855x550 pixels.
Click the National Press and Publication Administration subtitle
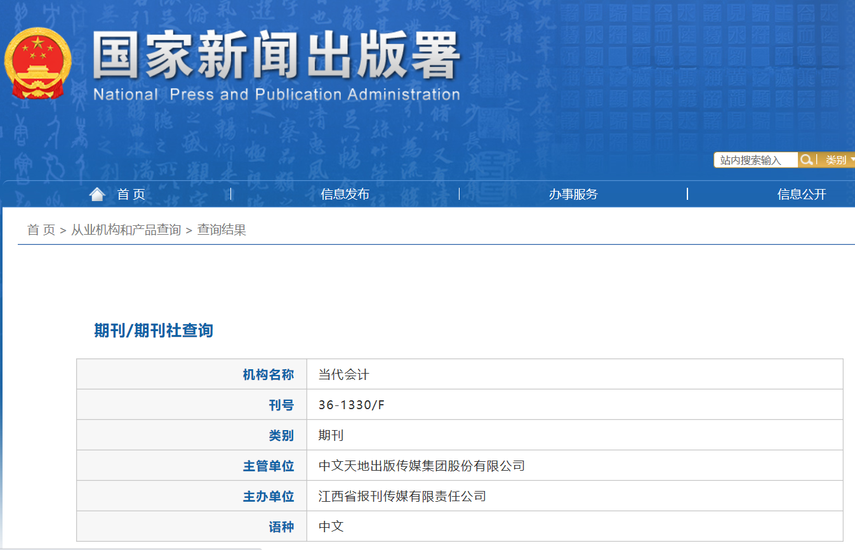pos(276,95)
